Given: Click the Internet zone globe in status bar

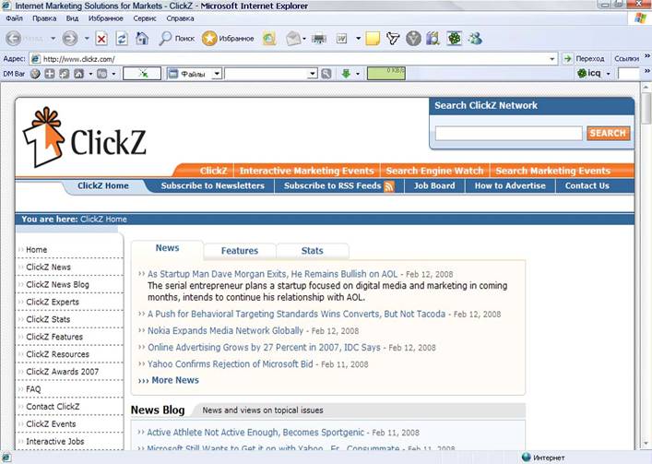Looking at the screenshot, I should point(527,457).
